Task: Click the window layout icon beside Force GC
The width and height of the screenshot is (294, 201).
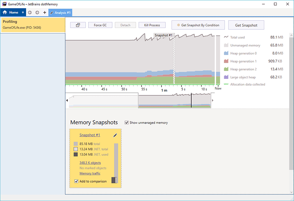Action: (78, 25)
